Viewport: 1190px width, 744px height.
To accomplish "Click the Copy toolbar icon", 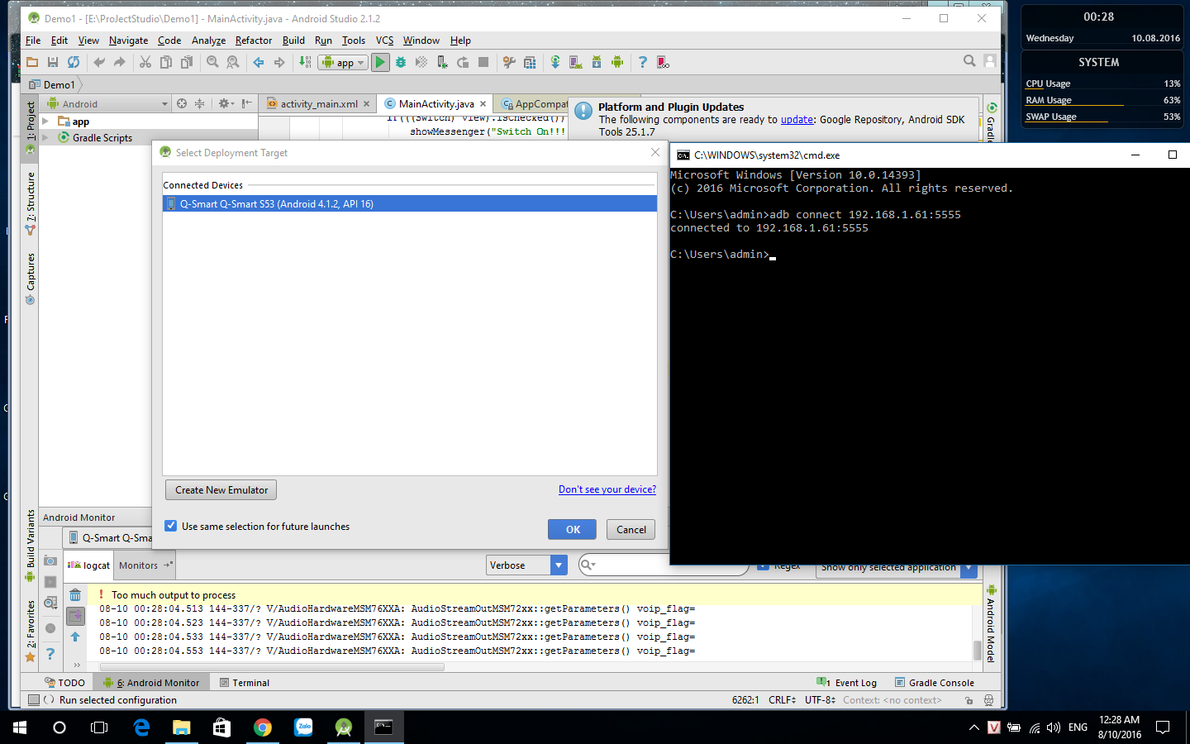I will coord(166,62).
